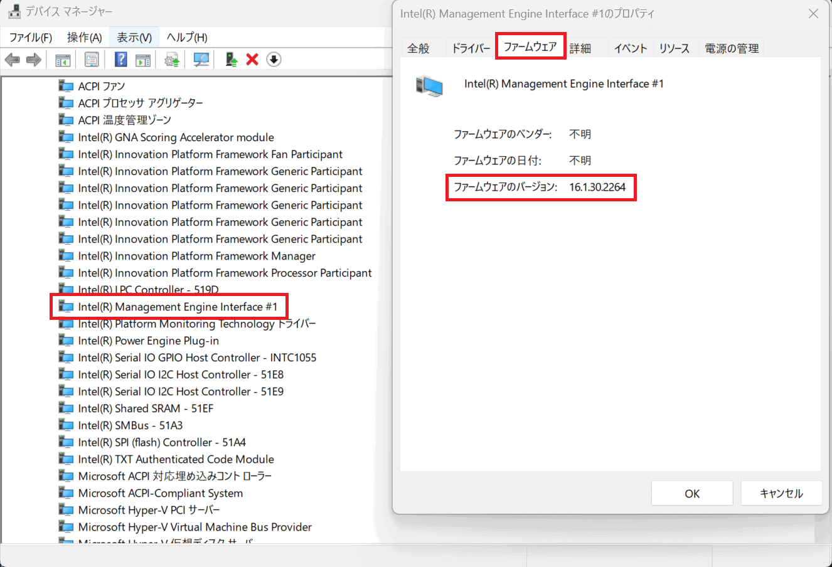Click the ファームウェアのベンダー label
This screenshot has width=832, height=567.
click(503, 134)
